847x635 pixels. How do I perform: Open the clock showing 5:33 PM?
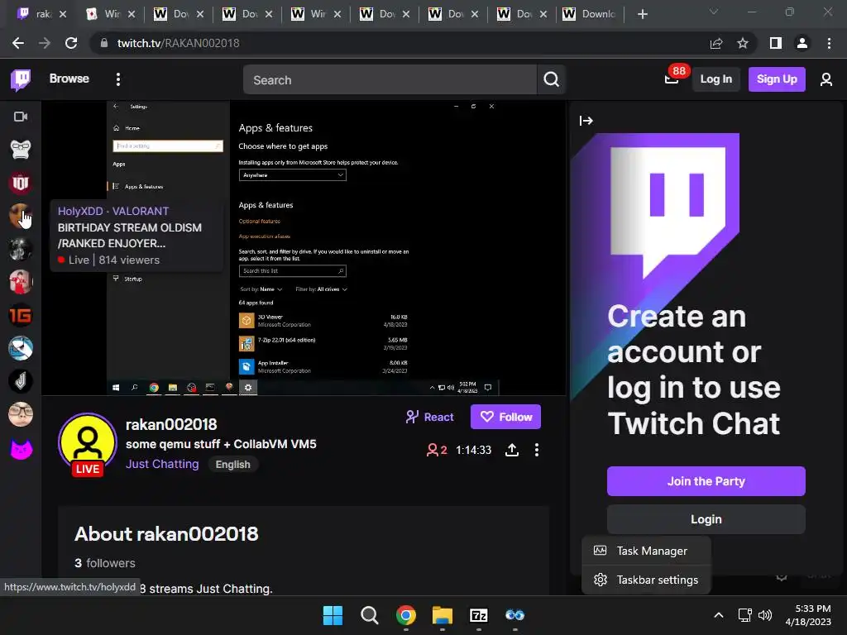[809, 615]
